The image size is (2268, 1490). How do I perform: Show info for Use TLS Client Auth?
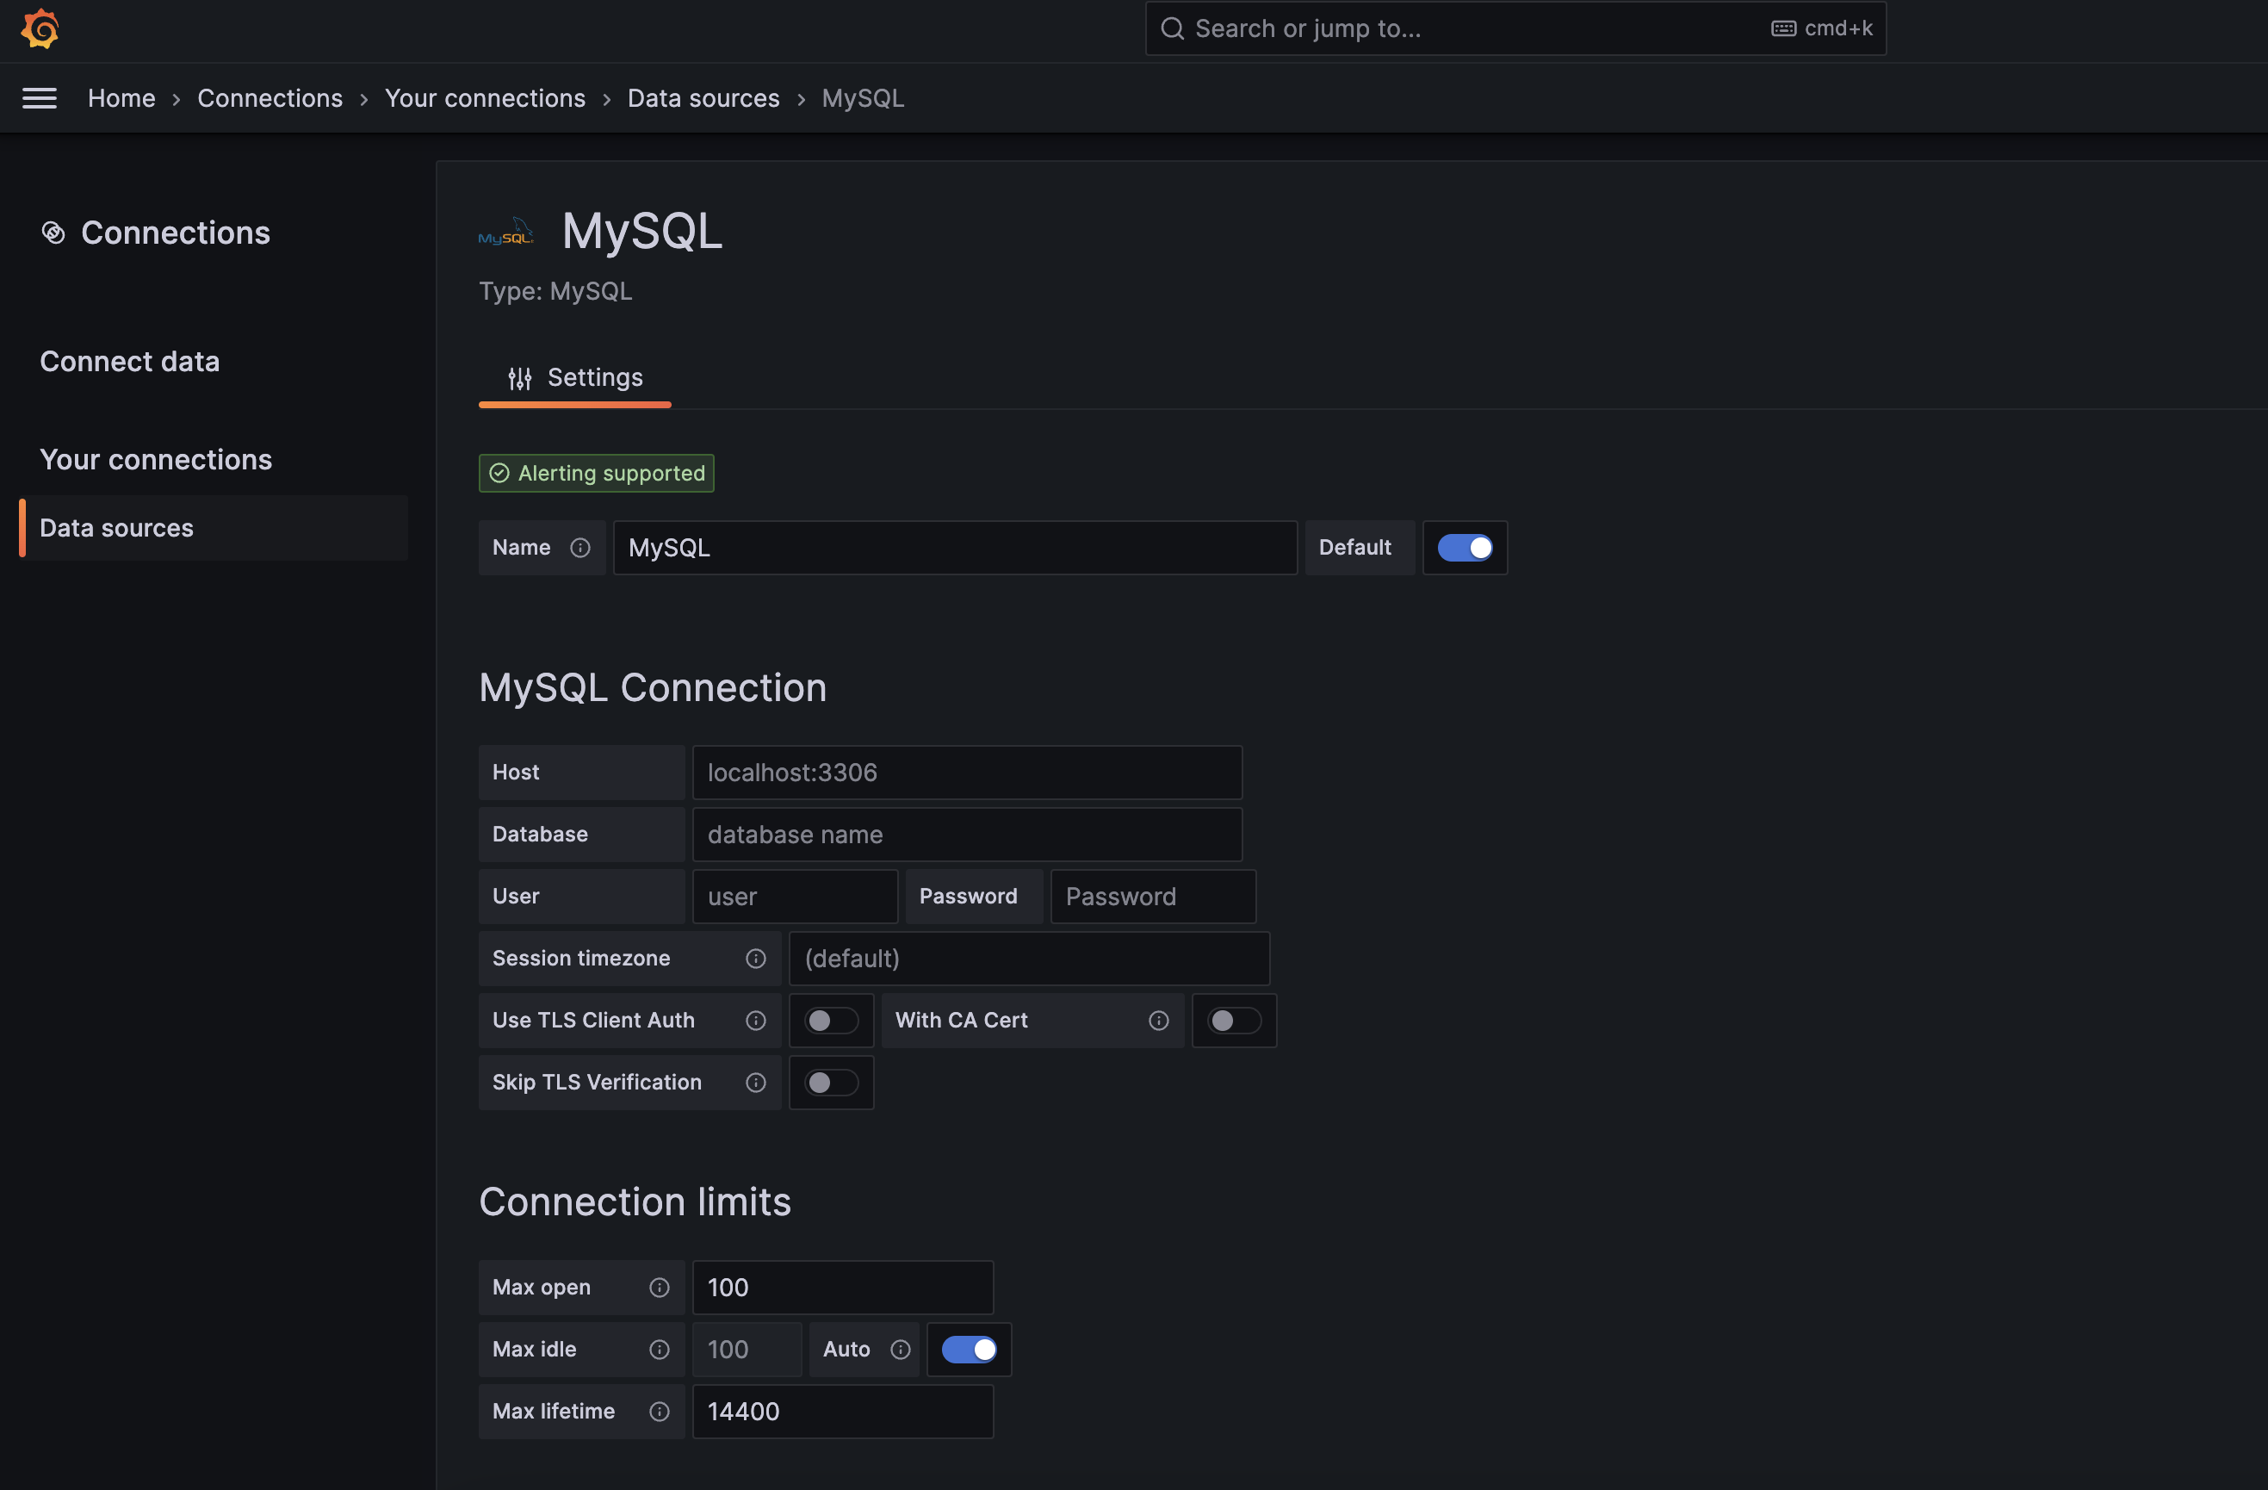pos(756,1020)
